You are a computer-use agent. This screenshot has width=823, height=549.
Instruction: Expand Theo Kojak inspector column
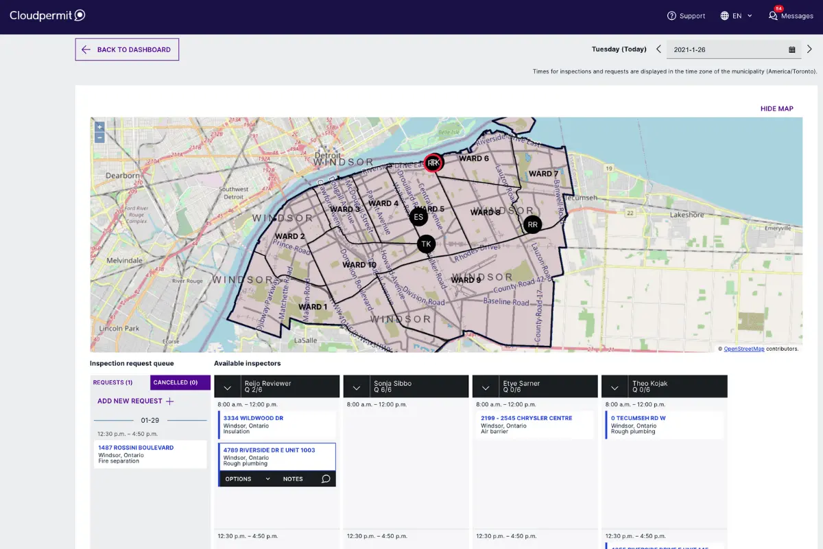615,387
